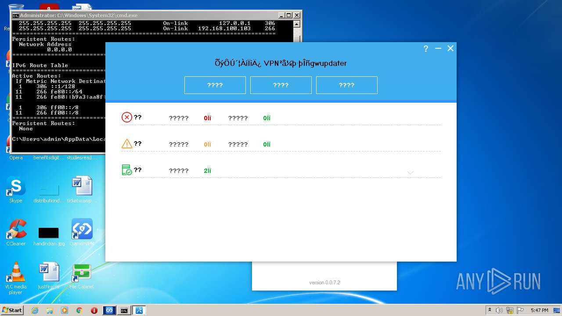The width and height of the screenshot is (562, 316).
Task: Close the cmd.exe window
Action: pos(296,15)
